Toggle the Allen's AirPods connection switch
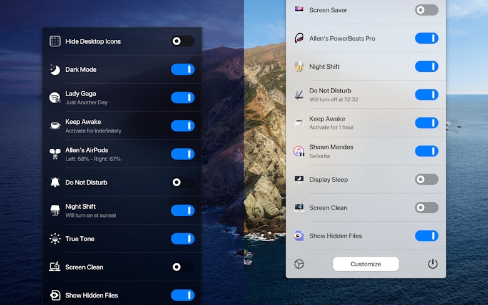 coord(183,154)
